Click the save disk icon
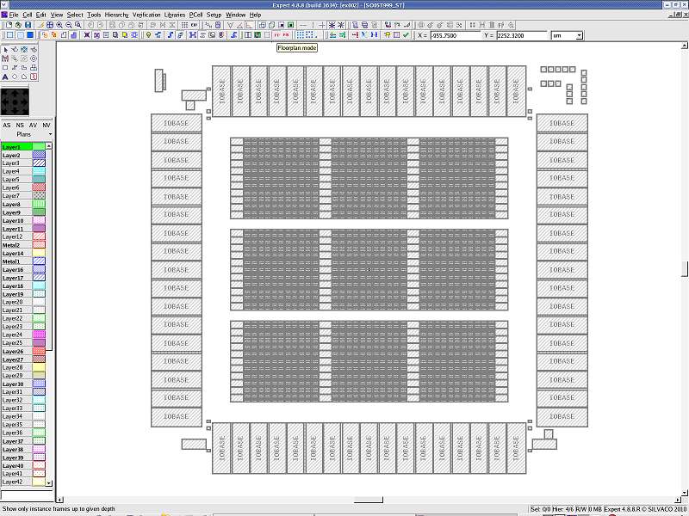689x516 pixels. (x=28, y=25)
